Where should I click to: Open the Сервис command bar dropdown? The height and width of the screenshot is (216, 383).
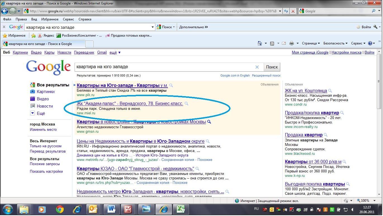point(358,43)
